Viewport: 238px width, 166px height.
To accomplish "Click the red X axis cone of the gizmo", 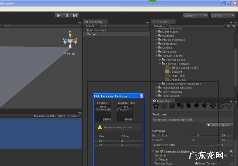I will (x=74, y=40).
